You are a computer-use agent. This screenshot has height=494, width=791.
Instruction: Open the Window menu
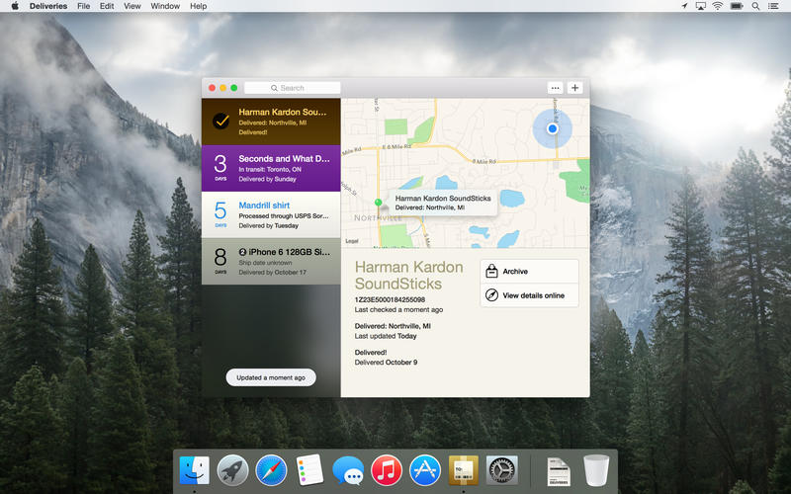point(165,6)
